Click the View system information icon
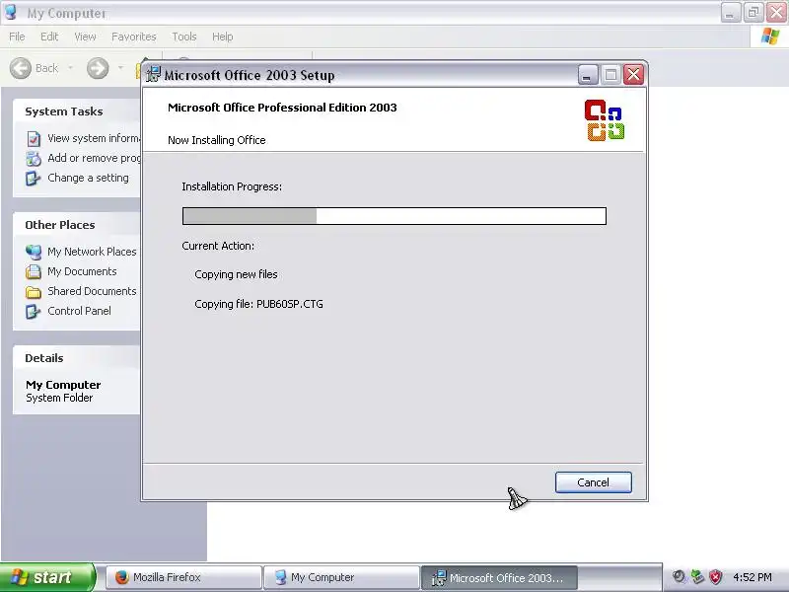Screen dimensions: 789x592 [34, 138]
